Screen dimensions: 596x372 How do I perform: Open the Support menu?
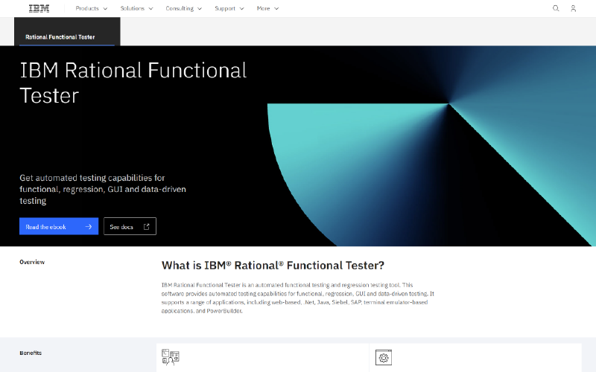pyautogui.click(x=229, y=8)
